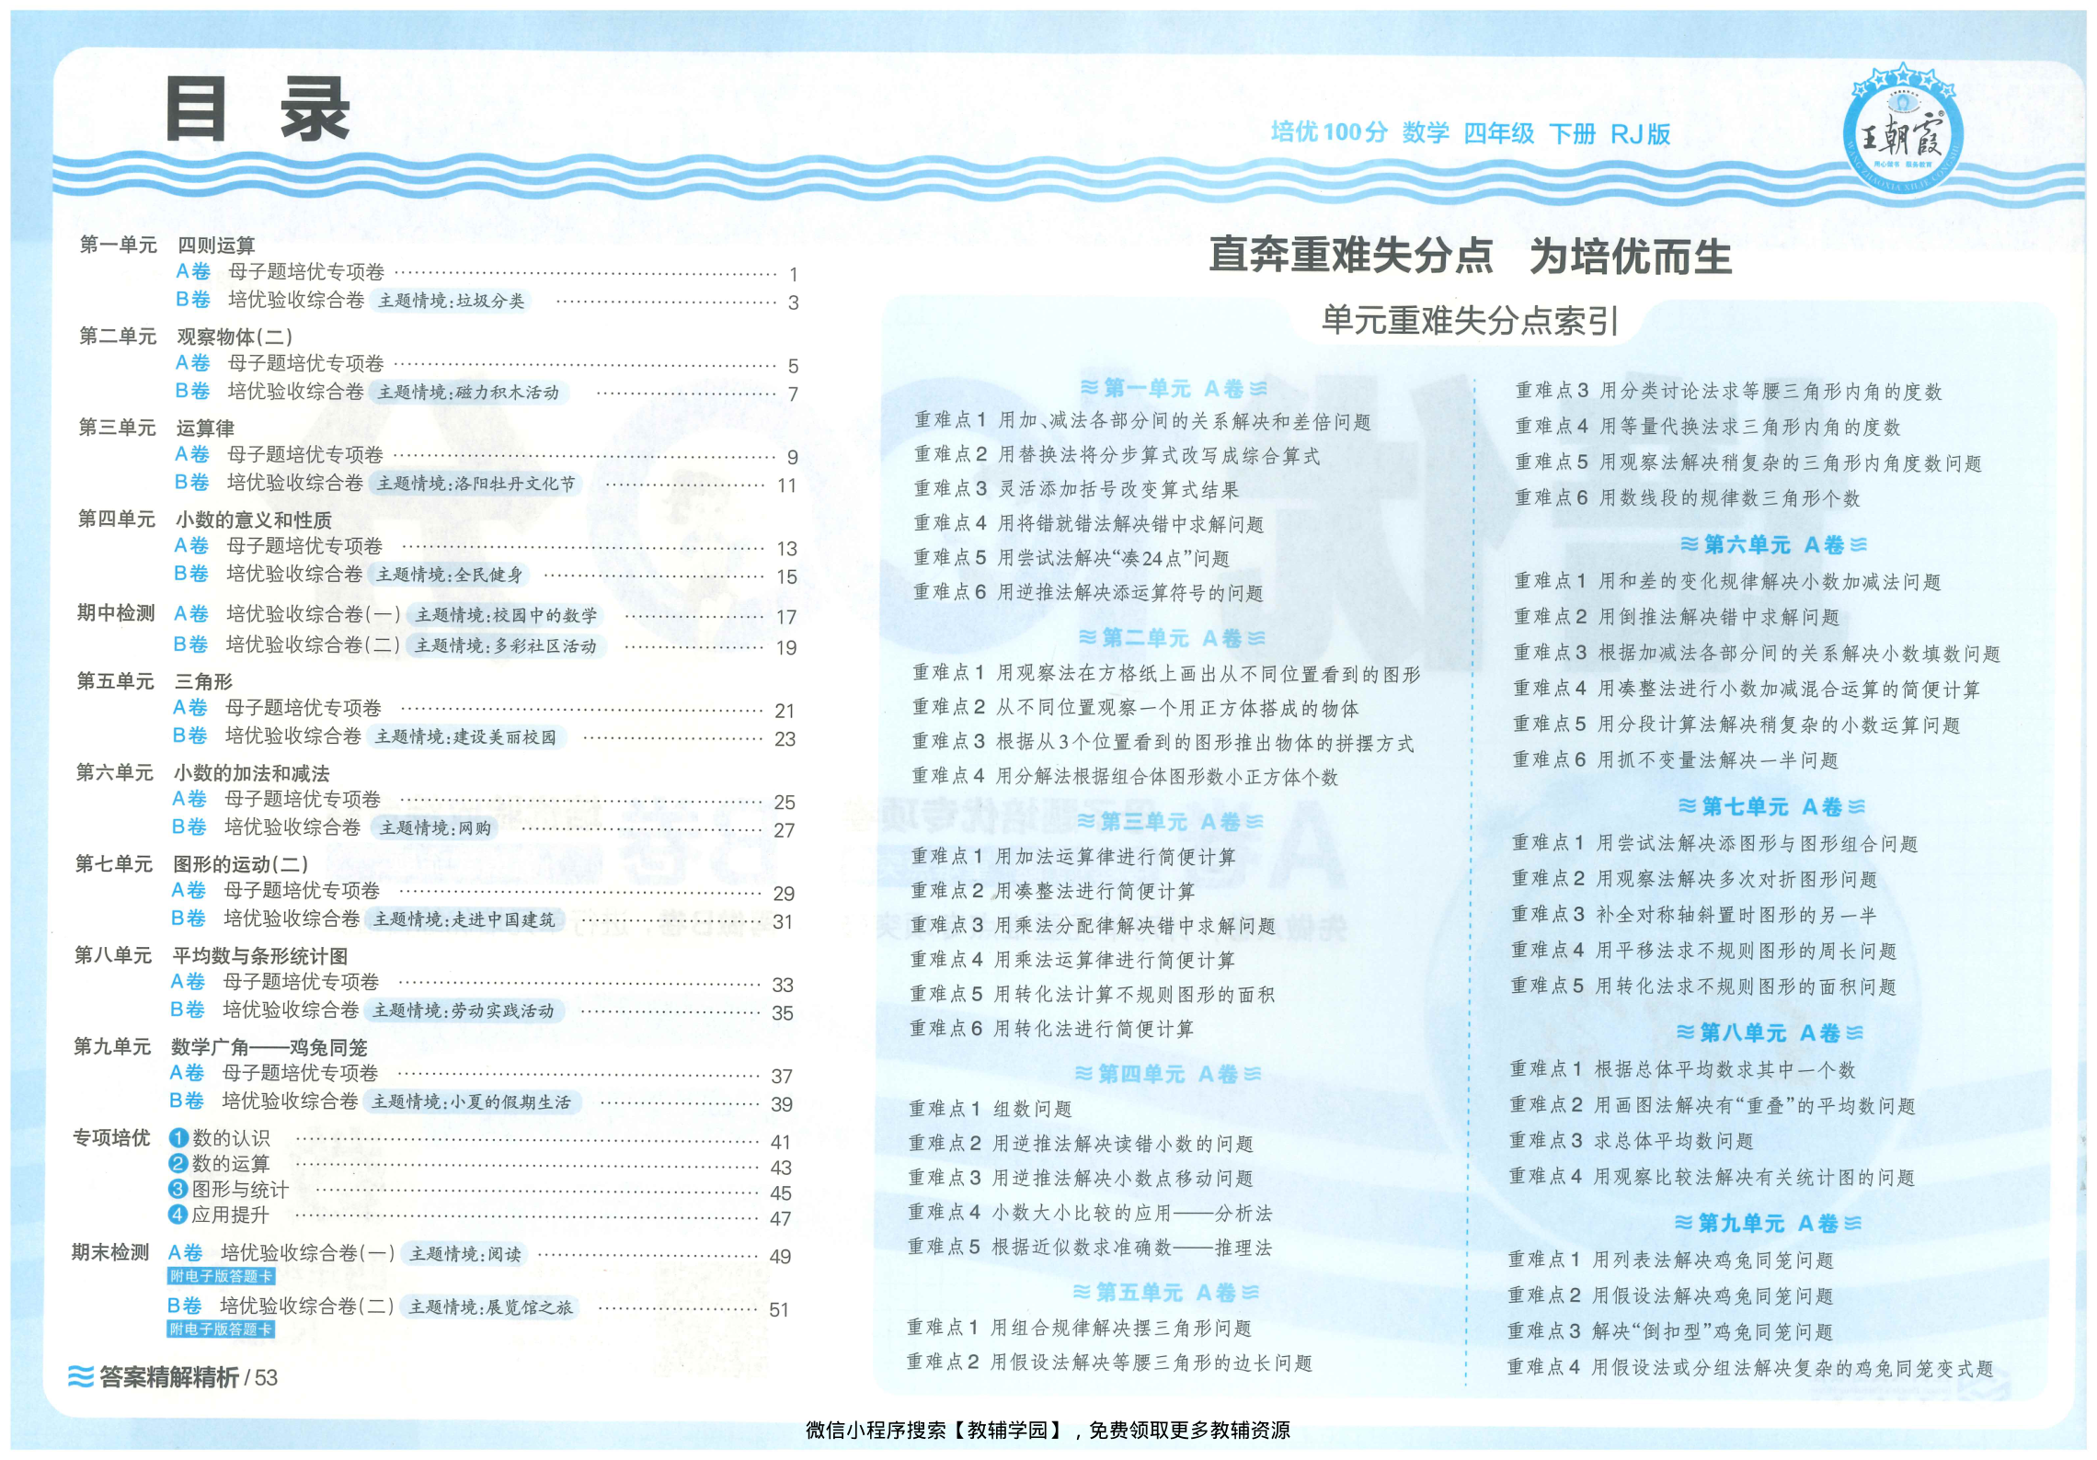Viewport: 2097px width, 1460px height.
Task: Click 重难点3 求总体平均数问题
Action: 1632,1141
